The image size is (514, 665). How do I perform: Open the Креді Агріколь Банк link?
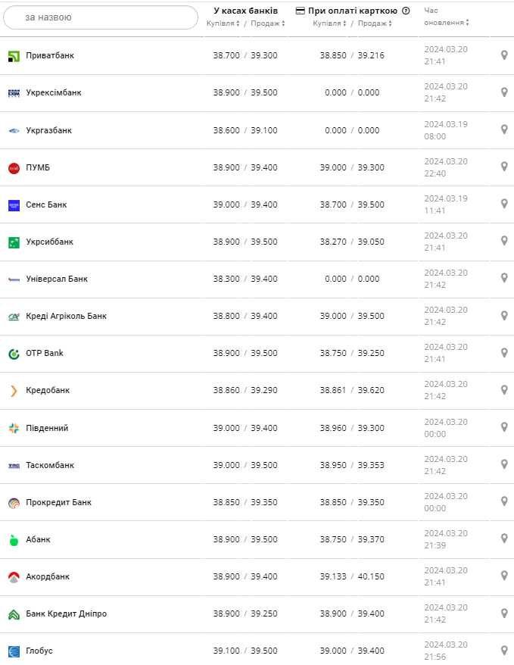66,316
